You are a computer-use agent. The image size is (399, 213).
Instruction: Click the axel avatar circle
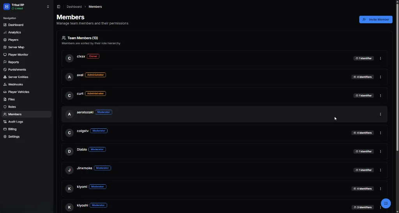(x=69, y=77)
